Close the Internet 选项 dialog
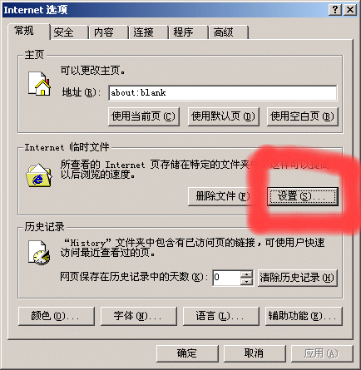361x370 pixels. point(350,10)
